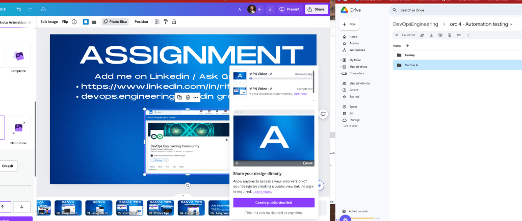Image resolution: width=522 pixels, height=221 pixels.
Task: Open page 20 Assignment thumbnail
Action: tap(68, 208)
